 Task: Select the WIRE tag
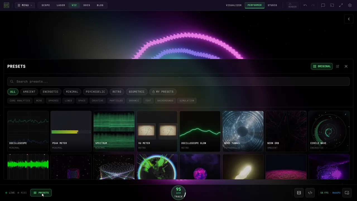(39, 100)
